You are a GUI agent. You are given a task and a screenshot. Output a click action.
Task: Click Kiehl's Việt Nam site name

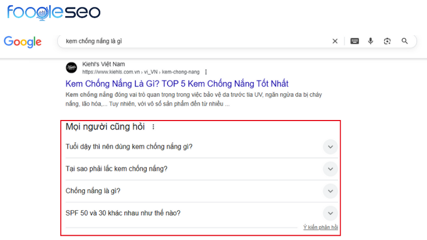[x=104, y=64]
